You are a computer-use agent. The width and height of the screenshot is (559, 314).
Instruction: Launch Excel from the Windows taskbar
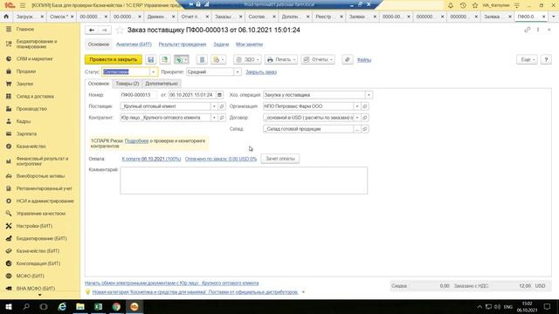click(x=99, y=306)
